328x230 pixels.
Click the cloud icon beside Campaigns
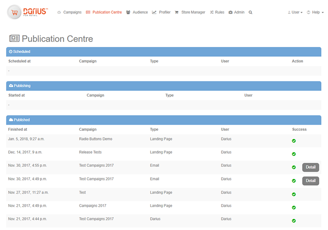click(x=59, y=12)
